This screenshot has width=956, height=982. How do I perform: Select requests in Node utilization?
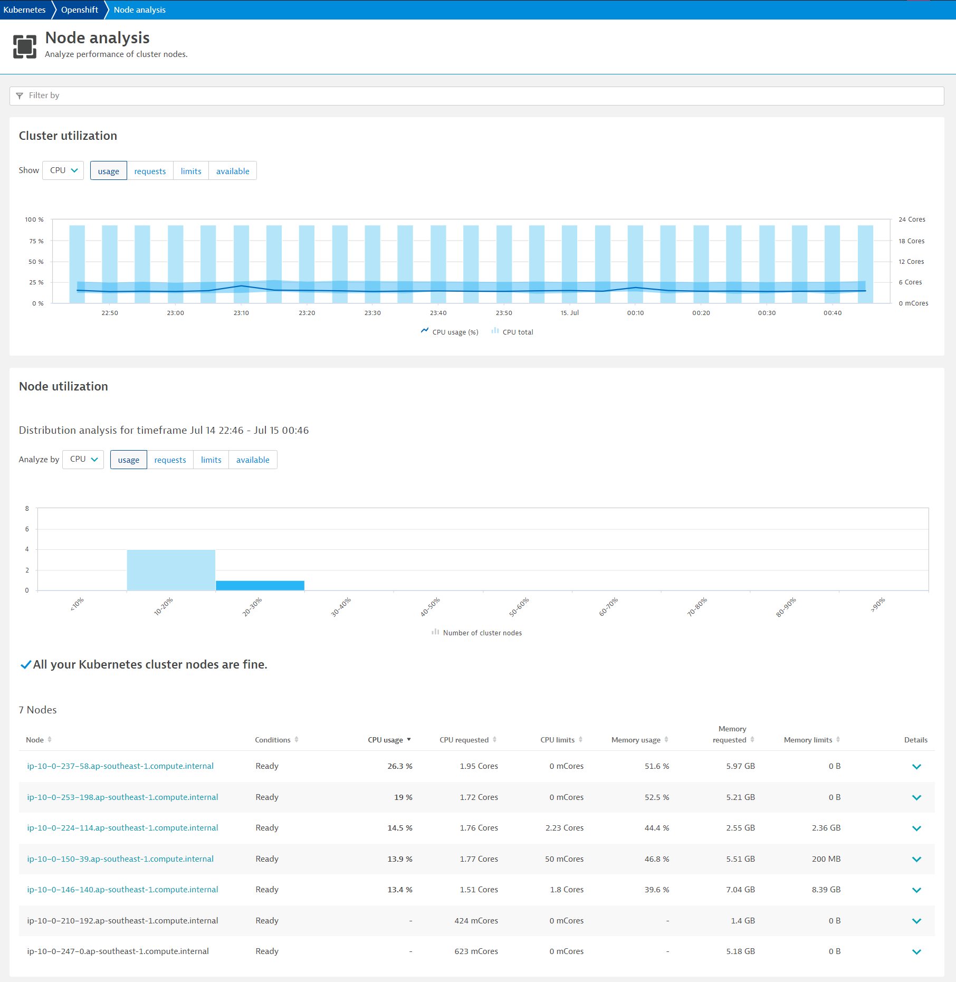(170, 460)
